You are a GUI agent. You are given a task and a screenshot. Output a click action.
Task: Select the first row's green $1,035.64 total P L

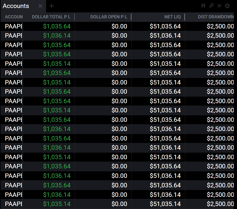[57, 26]
